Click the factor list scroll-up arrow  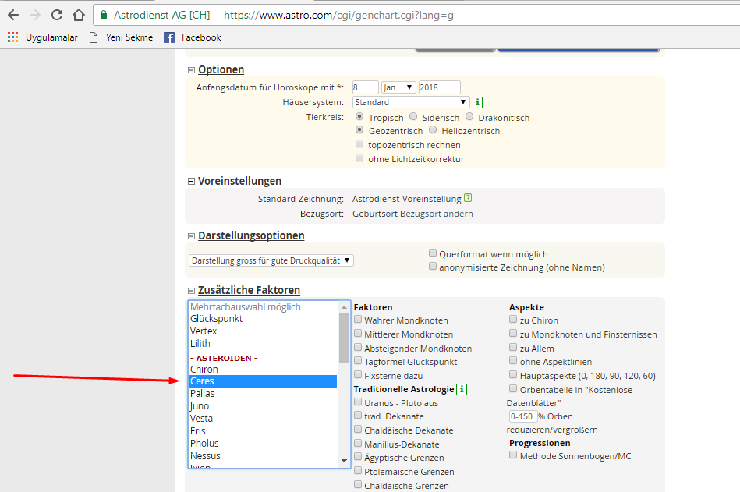344,307
